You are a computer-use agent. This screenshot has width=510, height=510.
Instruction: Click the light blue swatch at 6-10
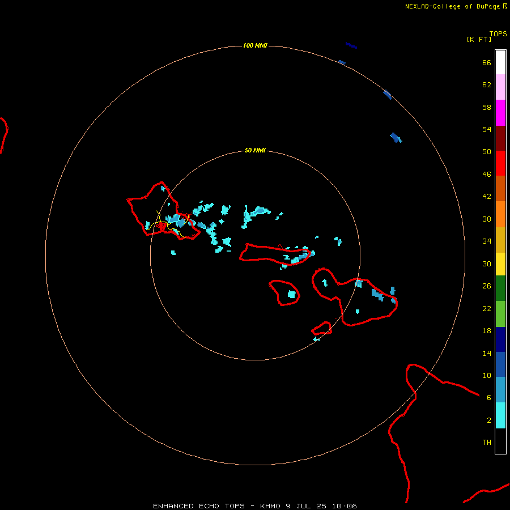[x=500, y=390]
